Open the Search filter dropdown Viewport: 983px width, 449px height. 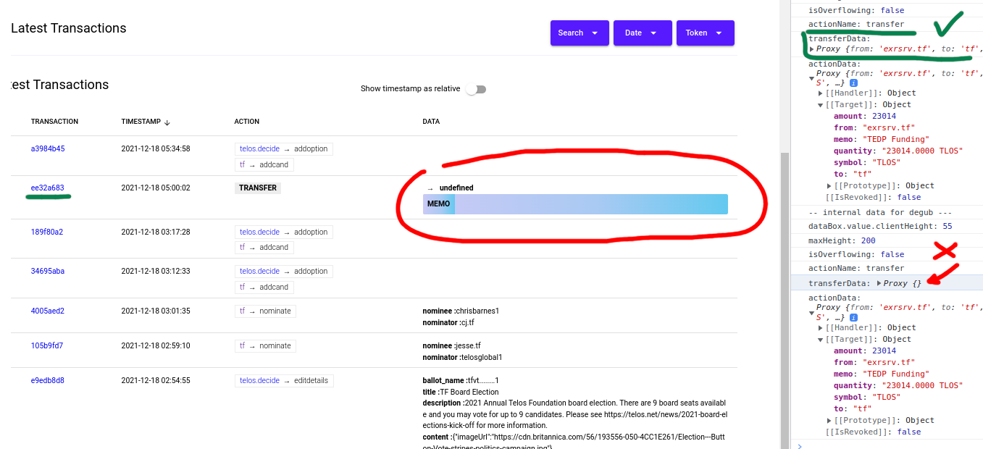[580, 33]
